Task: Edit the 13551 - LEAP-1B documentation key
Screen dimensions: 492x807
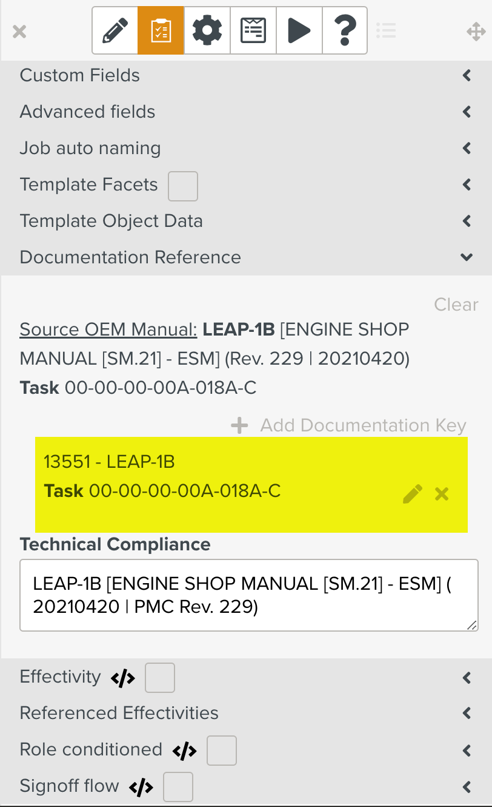Action: (413, 494)
